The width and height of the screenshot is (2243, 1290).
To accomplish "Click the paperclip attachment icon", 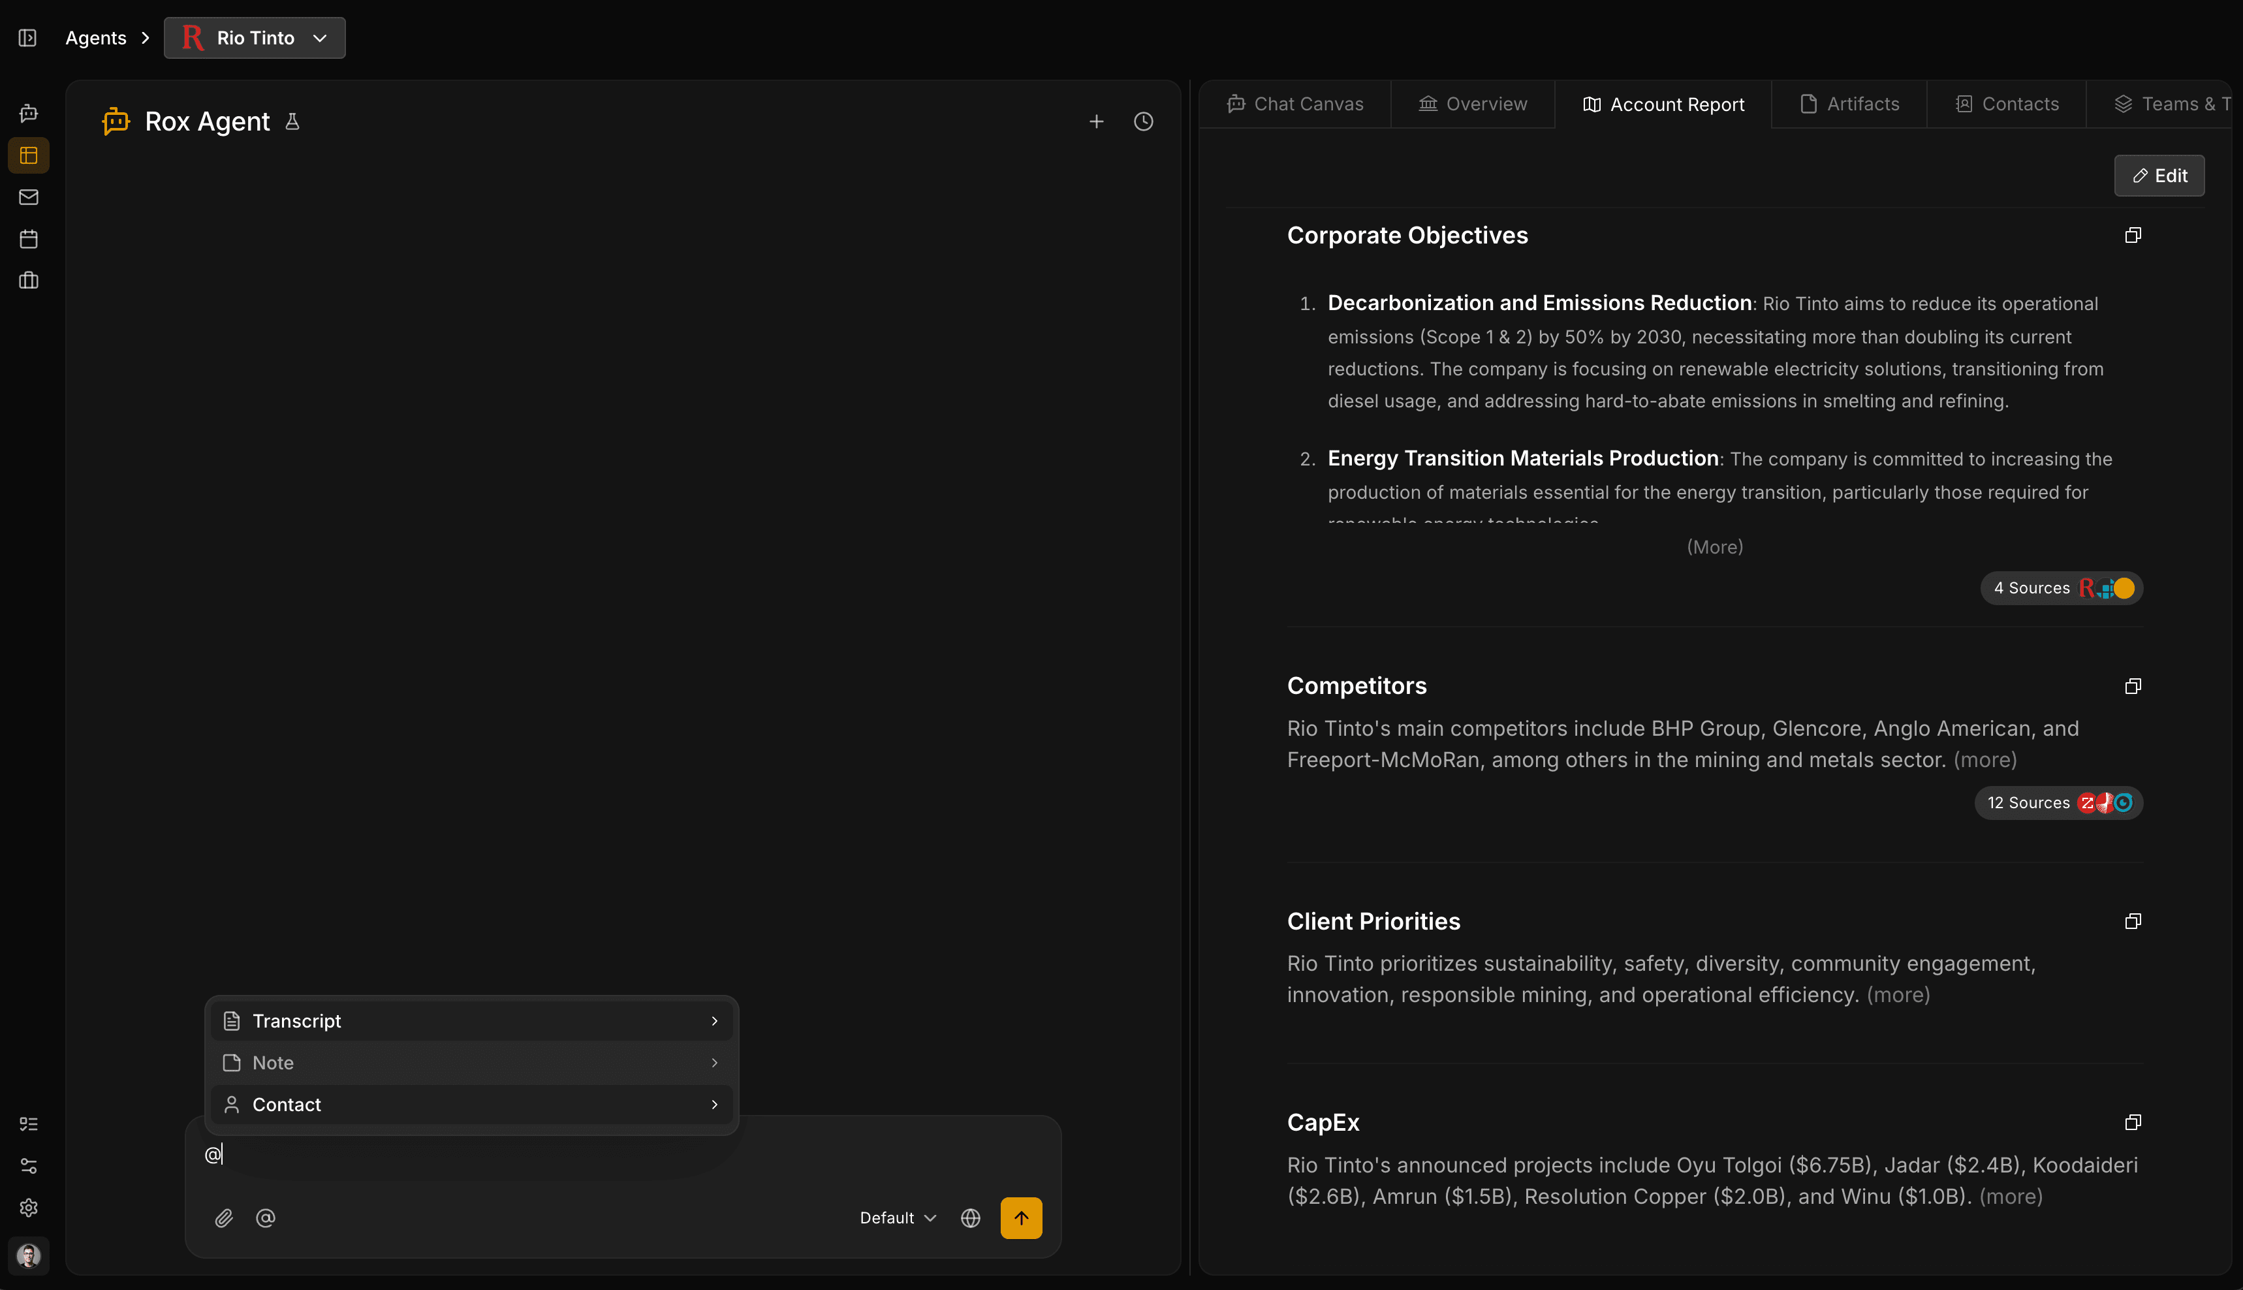I will coord(224,1218).
